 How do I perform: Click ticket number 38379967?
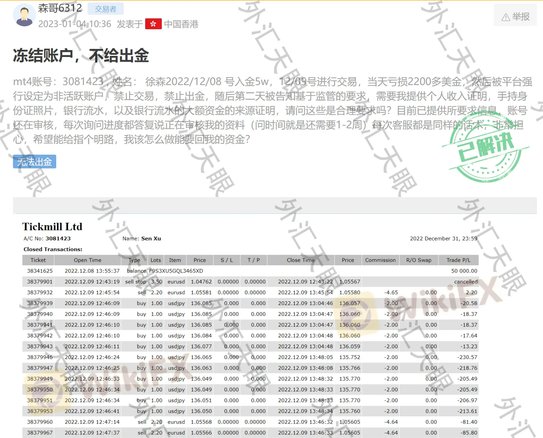click(x=40, y=433)
